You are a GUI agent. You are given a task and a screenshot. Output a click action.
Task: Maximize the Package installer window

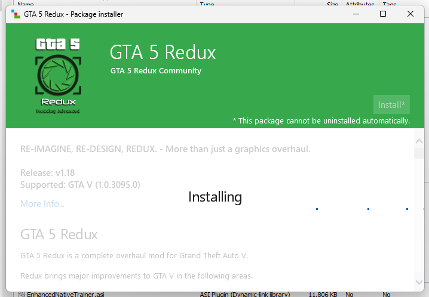point(383,14)
